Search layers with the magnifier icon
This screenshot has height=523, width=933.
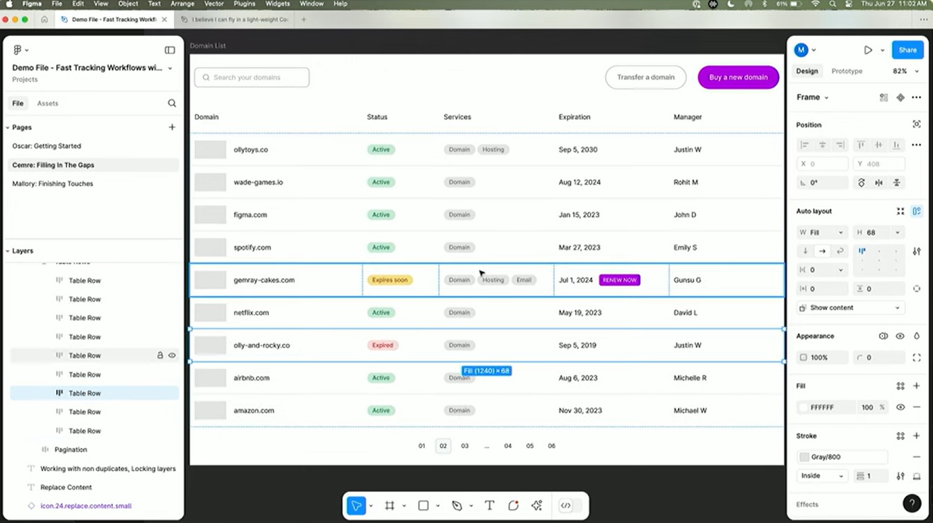pos(172,103)
